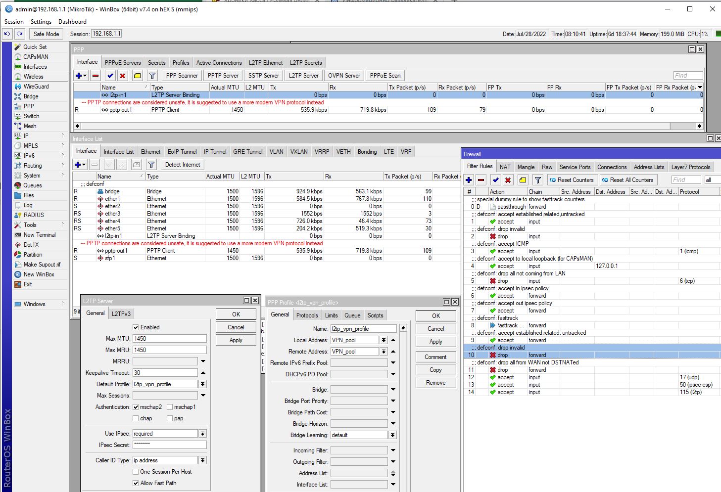Screen dimensions: 721x492
Task: Switch to Active Connections tab
Action: (219, 63)
